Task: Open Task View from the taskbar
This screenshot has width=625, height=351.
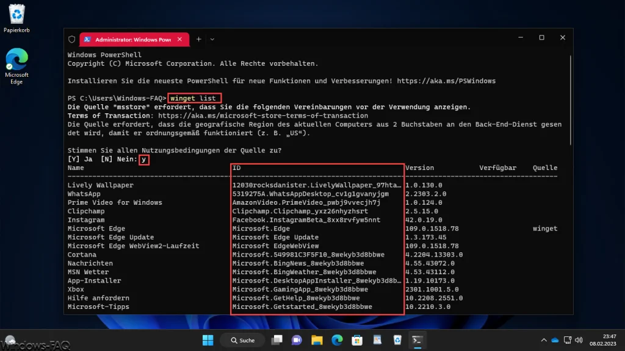Action: point(276,340)
